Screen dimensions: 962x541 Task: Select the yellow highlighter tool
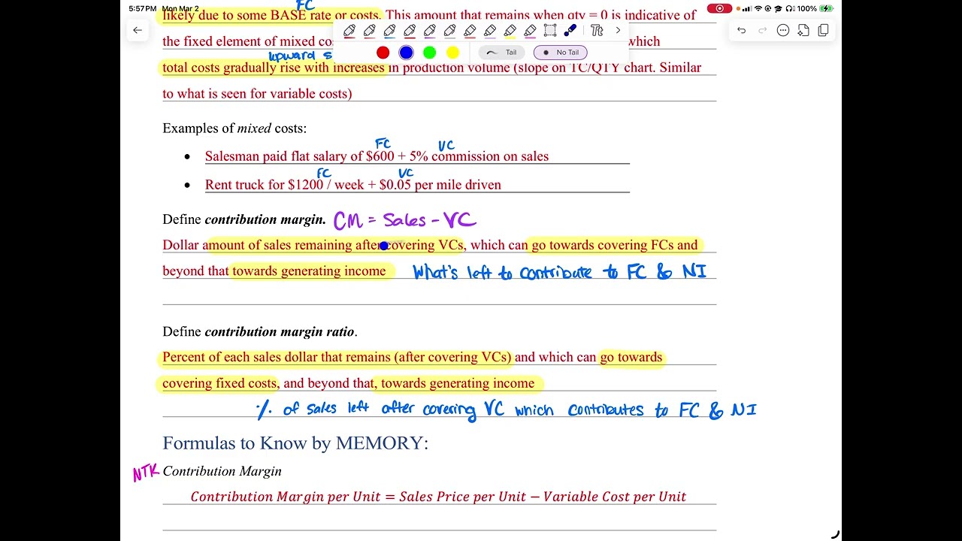(x=510, y=31)
